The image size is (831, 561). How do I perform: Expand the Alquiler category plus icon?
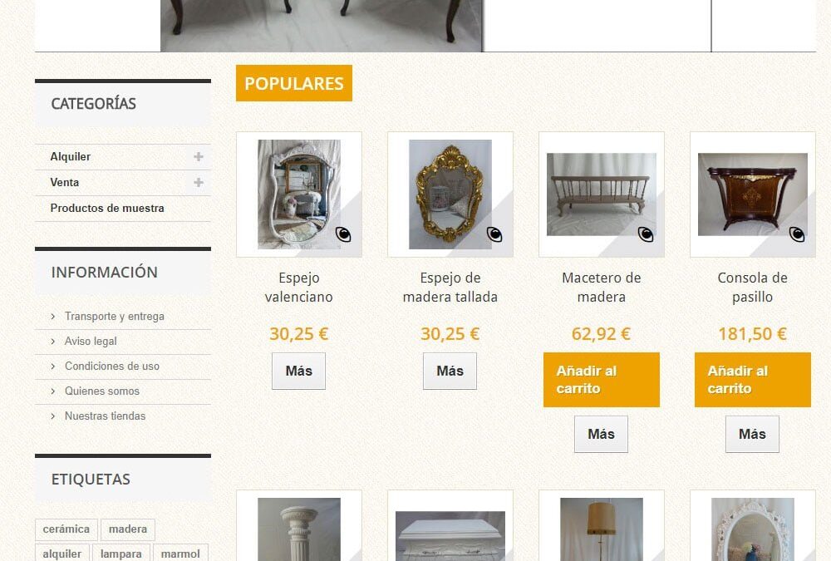click(199, 156)
